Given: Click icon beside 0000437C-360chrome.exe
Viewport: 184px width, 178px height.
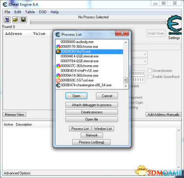Looking at the screenshot, I should point(58,66).
